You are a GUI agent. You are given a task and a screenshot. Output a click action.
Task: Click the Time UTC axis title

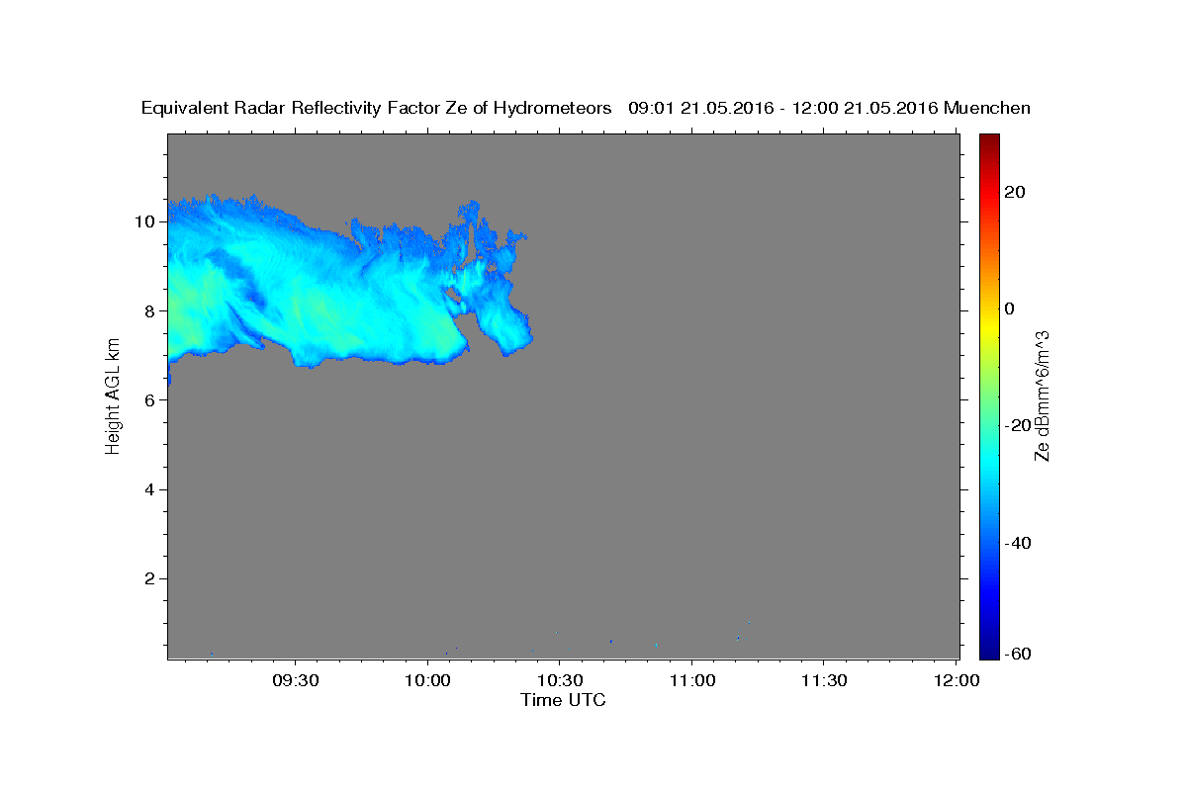(x=563, y=700)
